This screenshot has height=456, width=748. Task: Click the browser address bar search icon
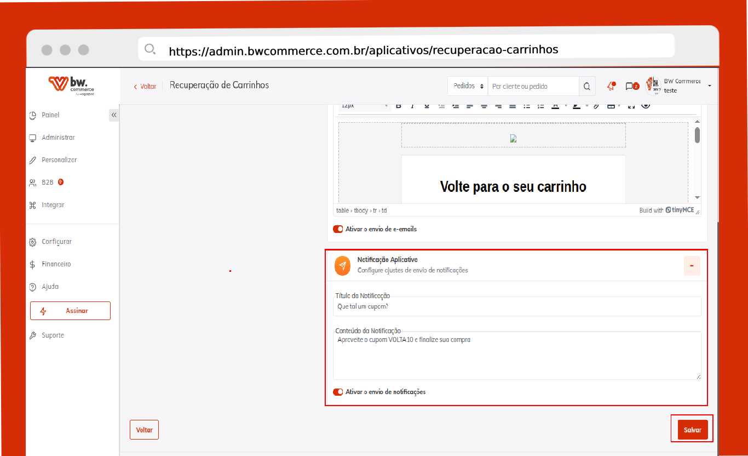[149, 49]
